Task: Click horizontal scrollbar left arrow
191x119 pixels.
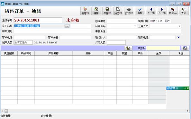Action: click(x=3, y=111)
